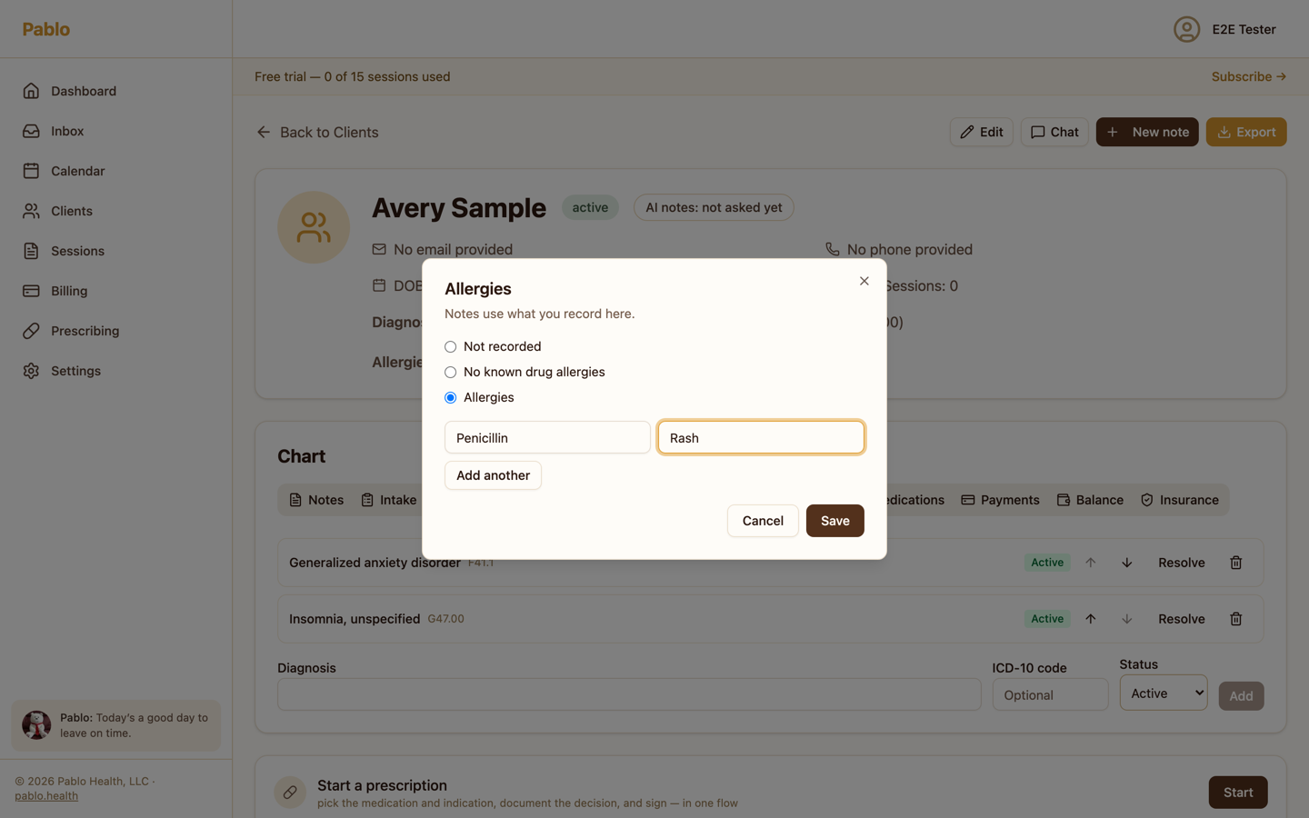Choose the Allergies radio option
The width and height of the screenshot is (1309, 818).
[451, 397]
